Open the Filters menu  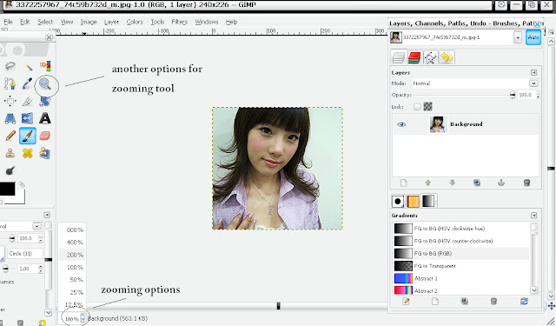pyautogui.click(x=180, y=22)
